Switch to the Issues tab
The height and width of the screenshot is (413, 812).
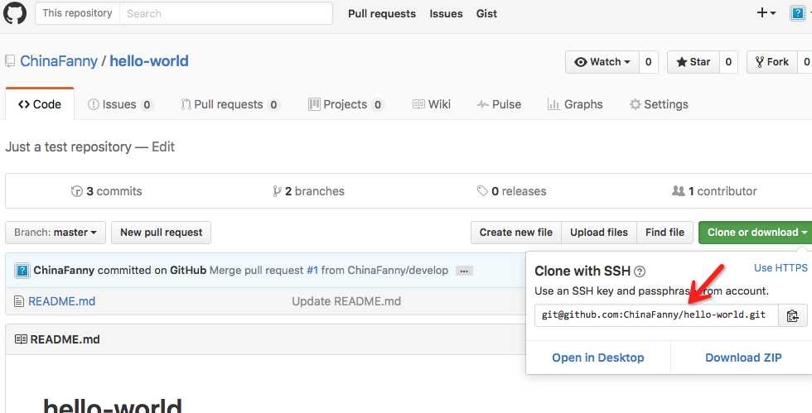(119, 104)
